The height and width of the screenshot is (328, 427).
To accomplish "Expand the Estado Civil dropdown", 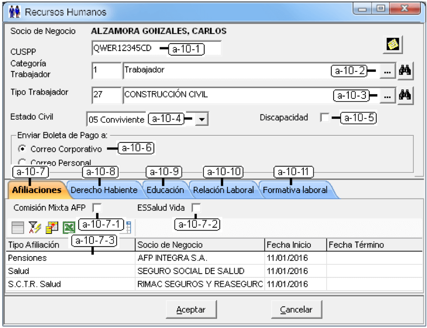I will (202, 119).
